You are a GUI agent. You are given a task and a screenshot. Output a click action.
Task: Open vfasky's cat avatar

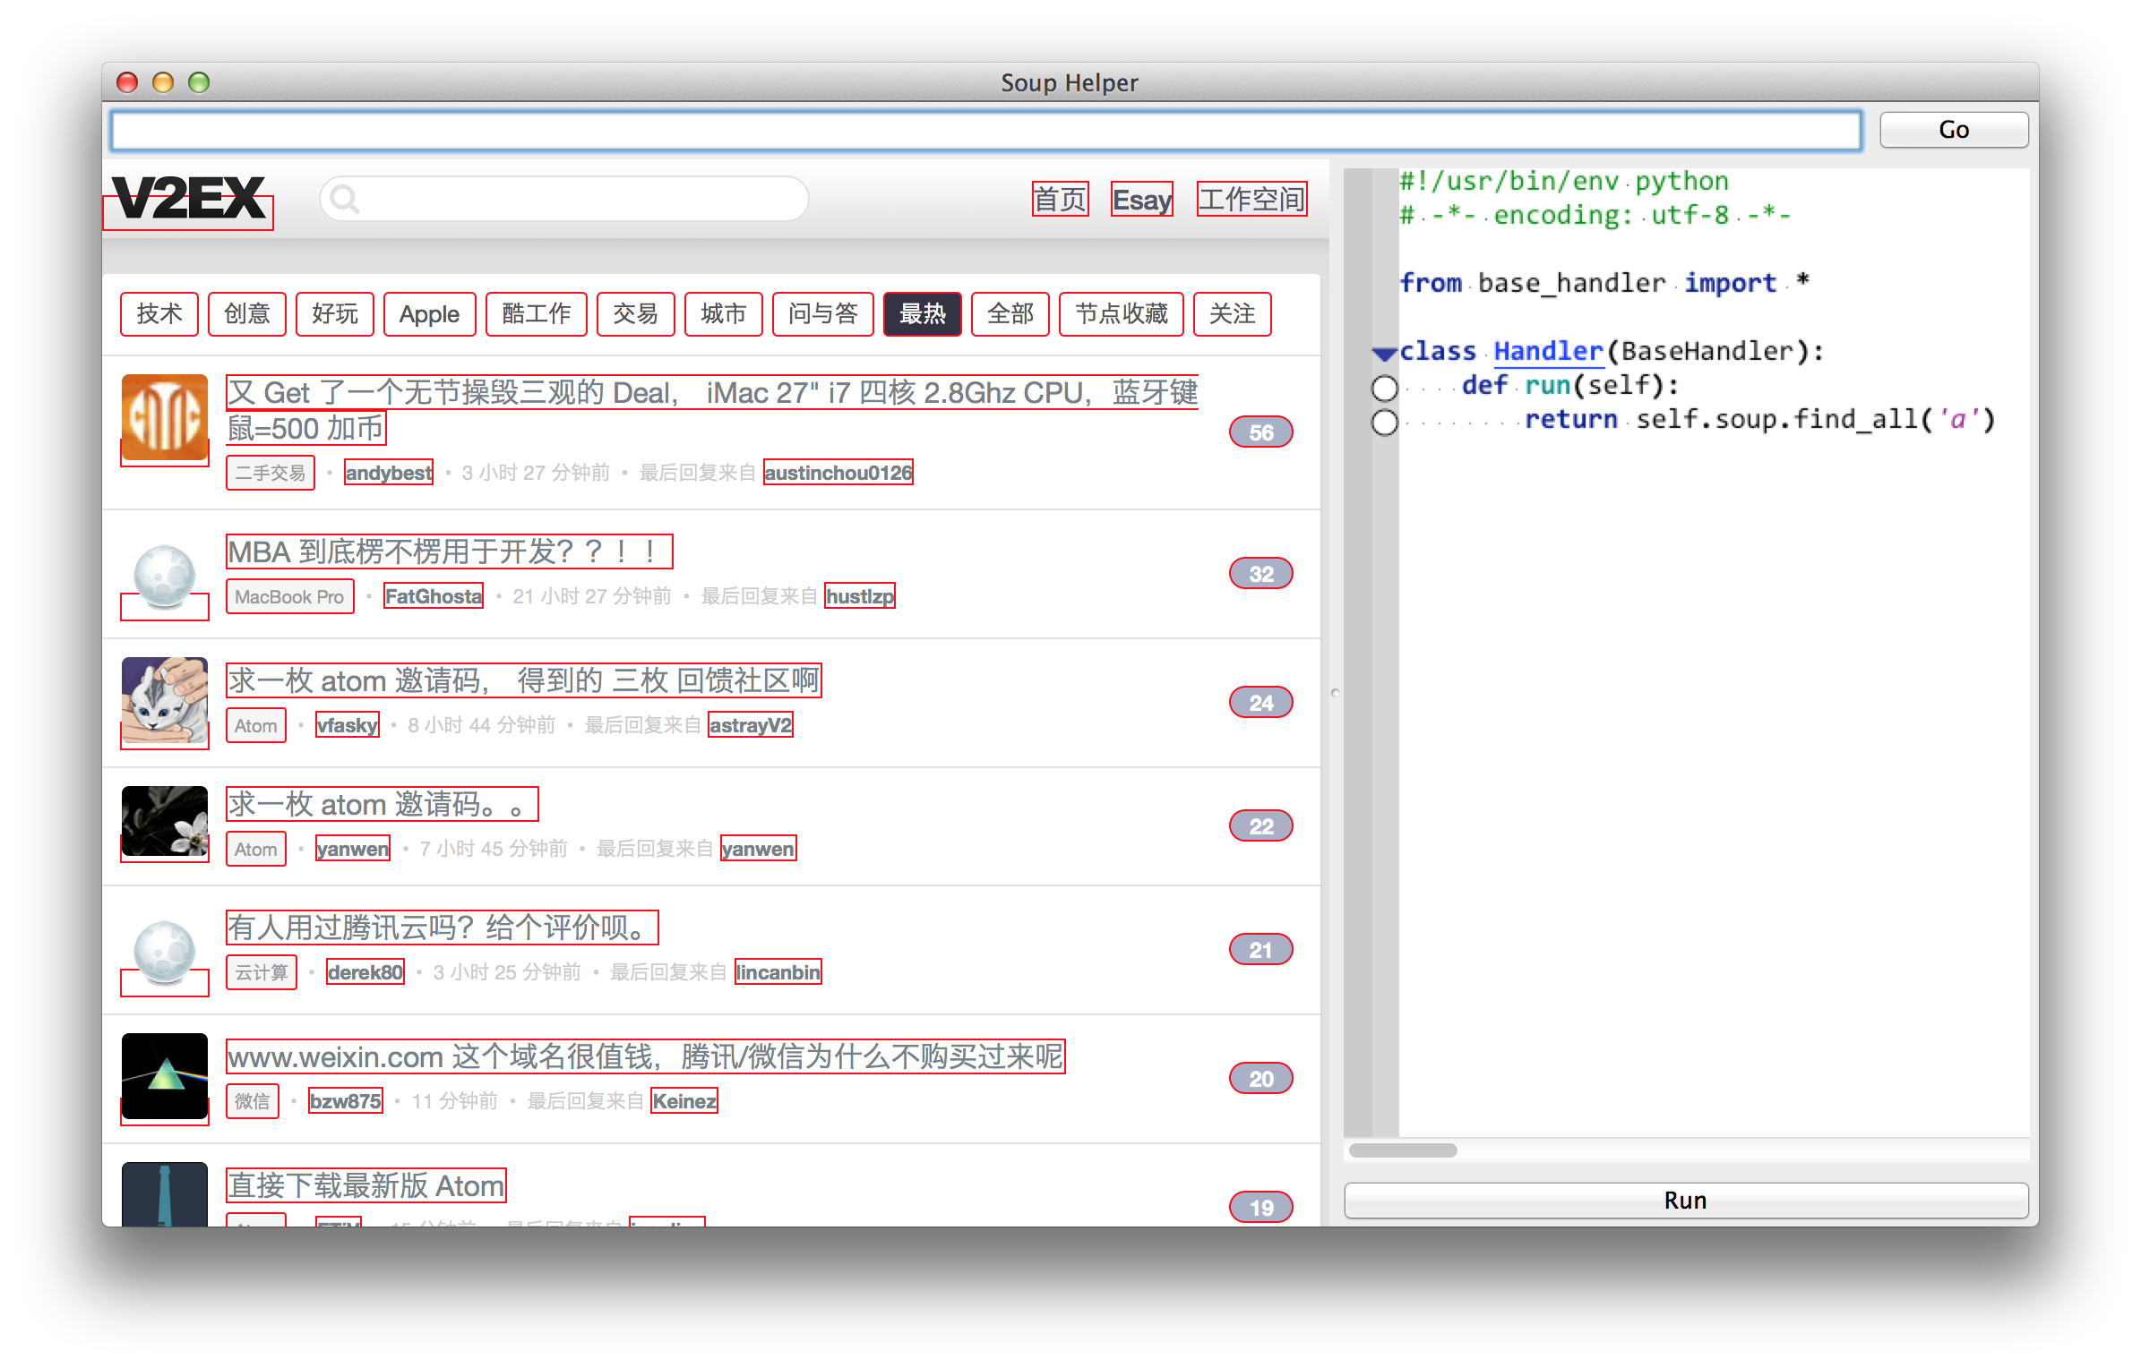pos(165,700)
